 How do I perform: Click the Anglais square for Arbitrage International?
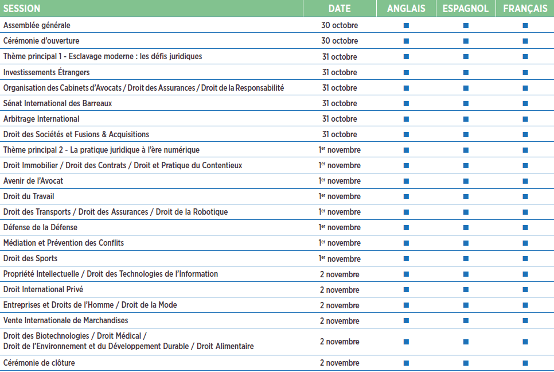click(x=406, y=119)
